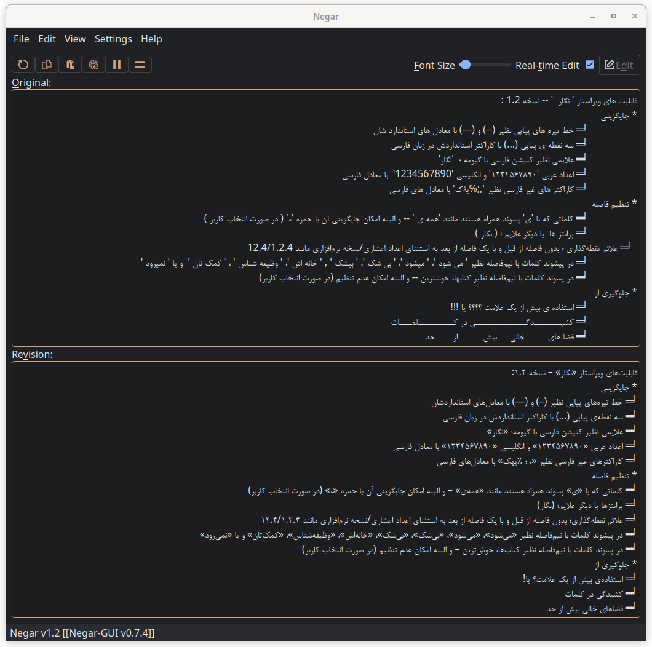Click the title line with «نگار» in Revision
Viewport: 652px width, 647px height.
click(x=574, y=373)
